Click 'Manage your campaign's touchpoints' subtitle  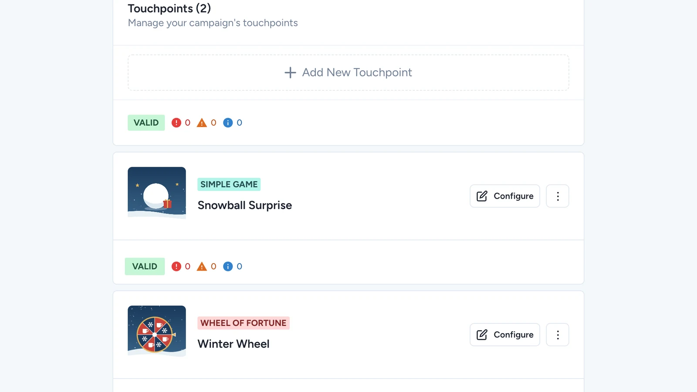tap(213, 23)
